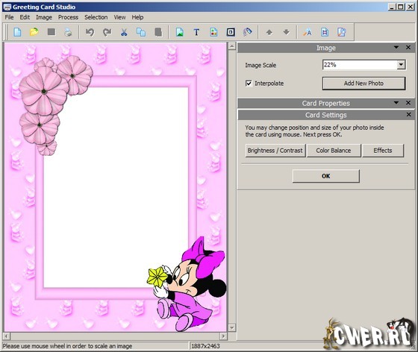The height and width of the screenshot is (352, 418).
Task: Select the Text tool icon
Action: coord(196,32)
